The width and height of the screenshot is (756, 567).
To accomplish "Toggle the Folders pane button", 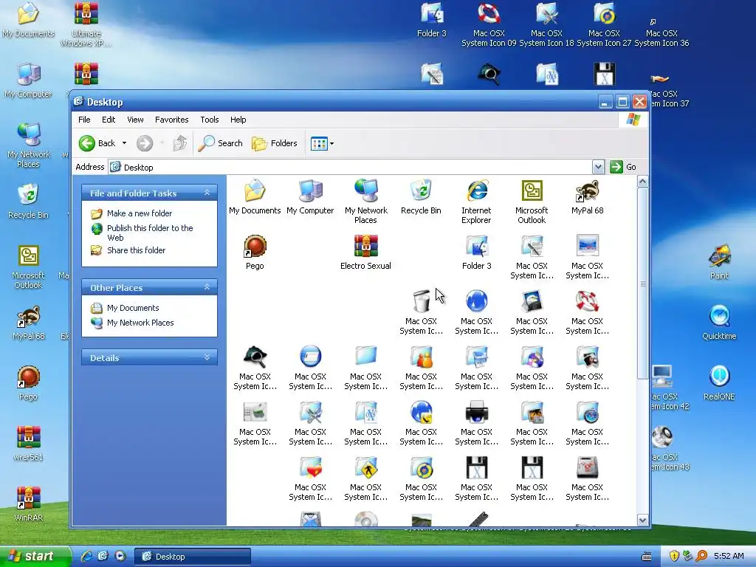I will pos(275,143).
